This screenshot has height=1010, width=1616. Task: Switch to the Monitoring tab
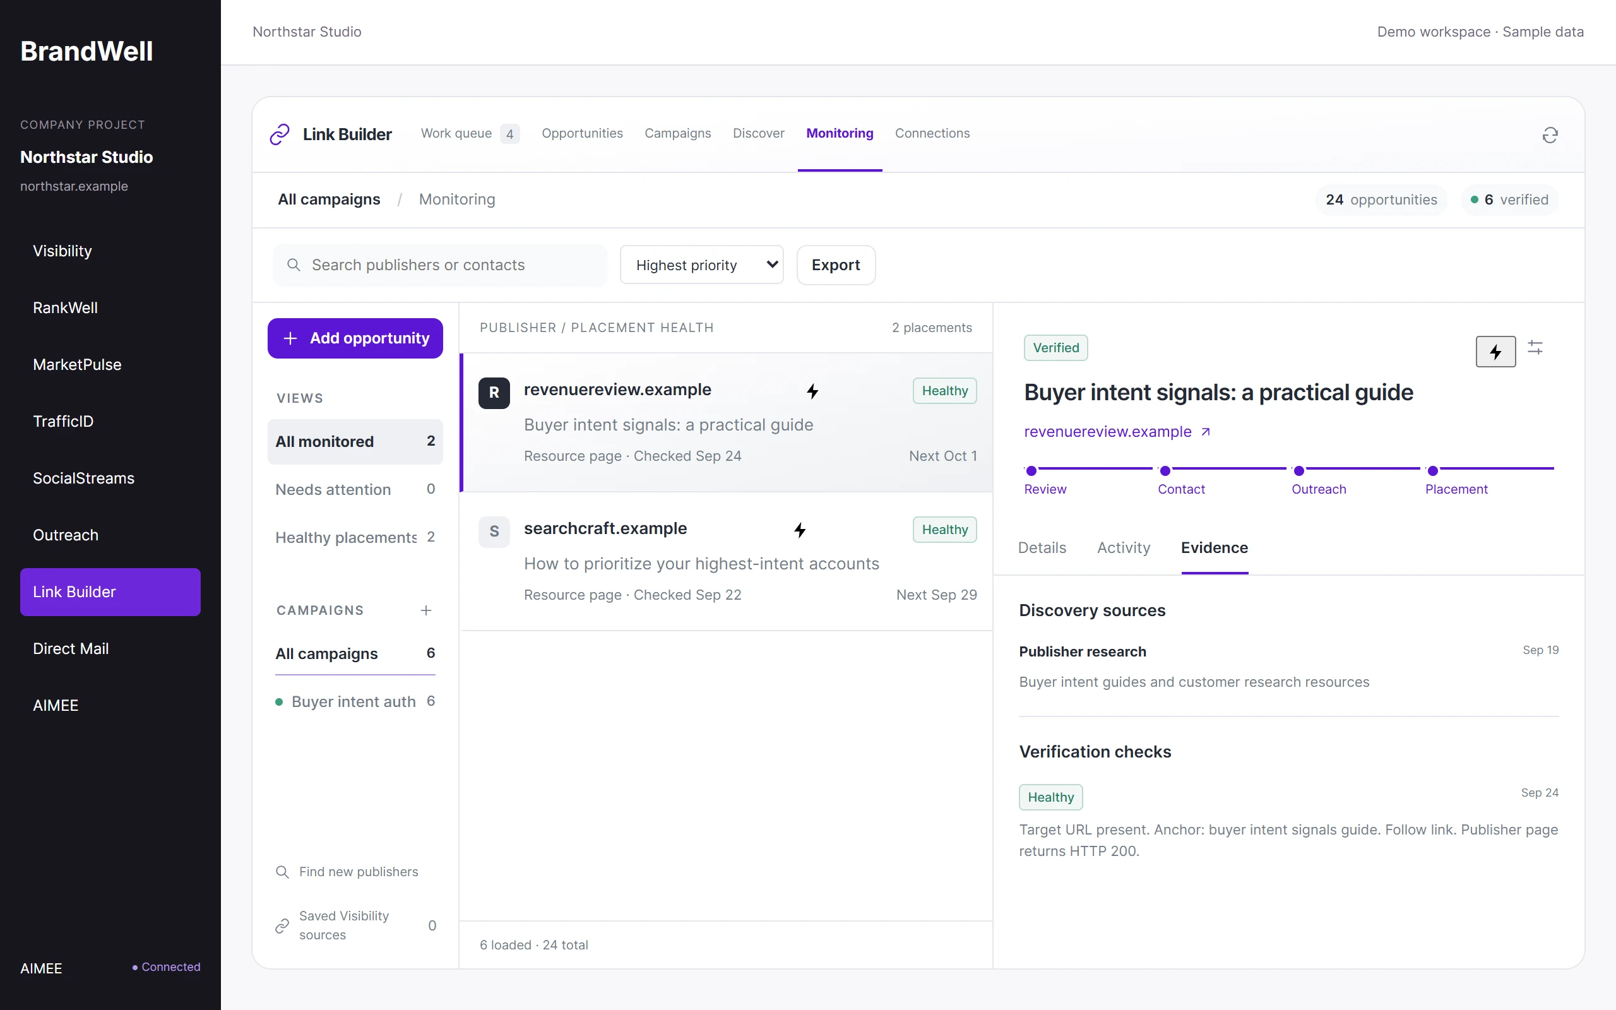[840, 133]
